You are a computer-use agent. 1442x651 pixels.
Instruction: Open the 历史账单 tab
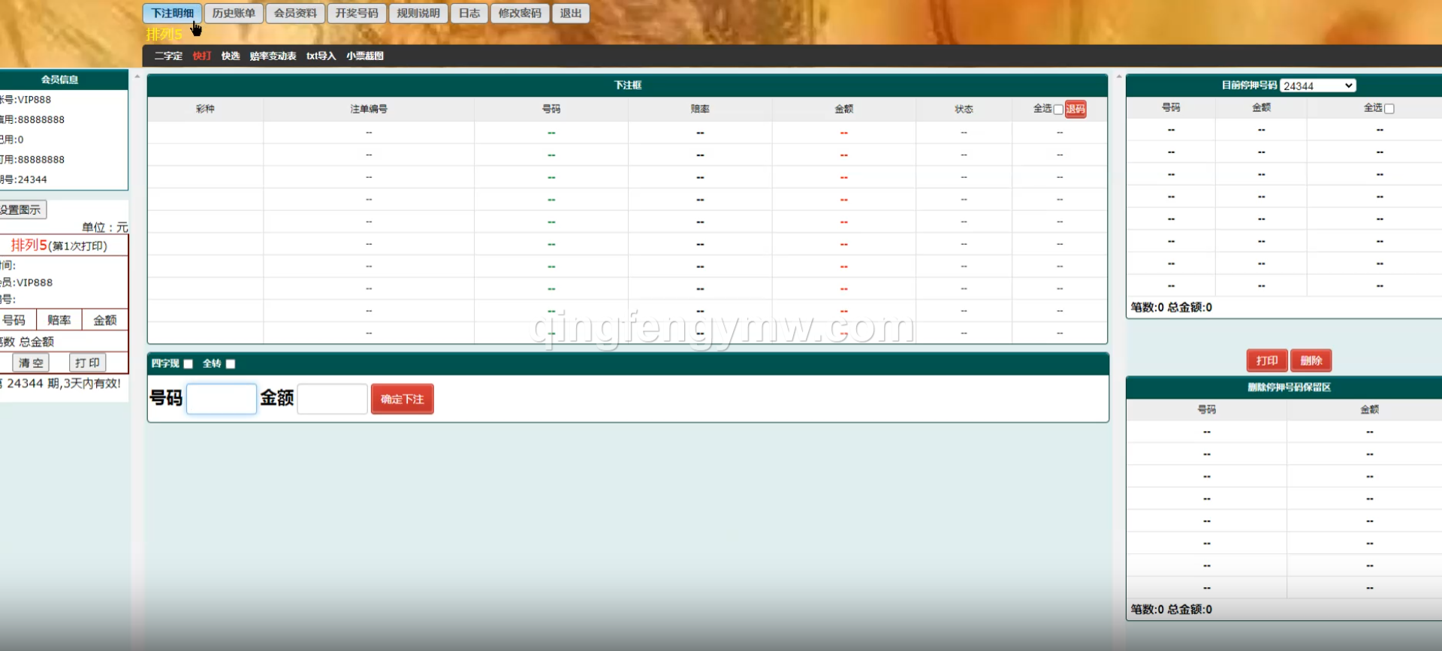pyautogui.click(x=234, y=14)
